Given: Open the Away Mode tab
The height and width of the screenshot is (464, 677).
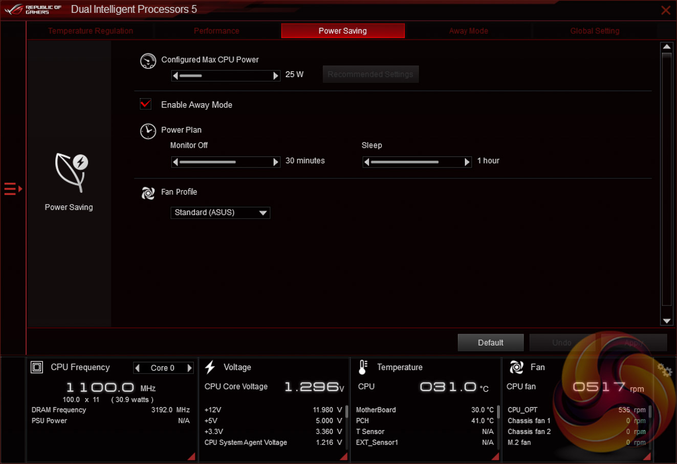Looking at the screenshot, I should (x=469, y=31).
